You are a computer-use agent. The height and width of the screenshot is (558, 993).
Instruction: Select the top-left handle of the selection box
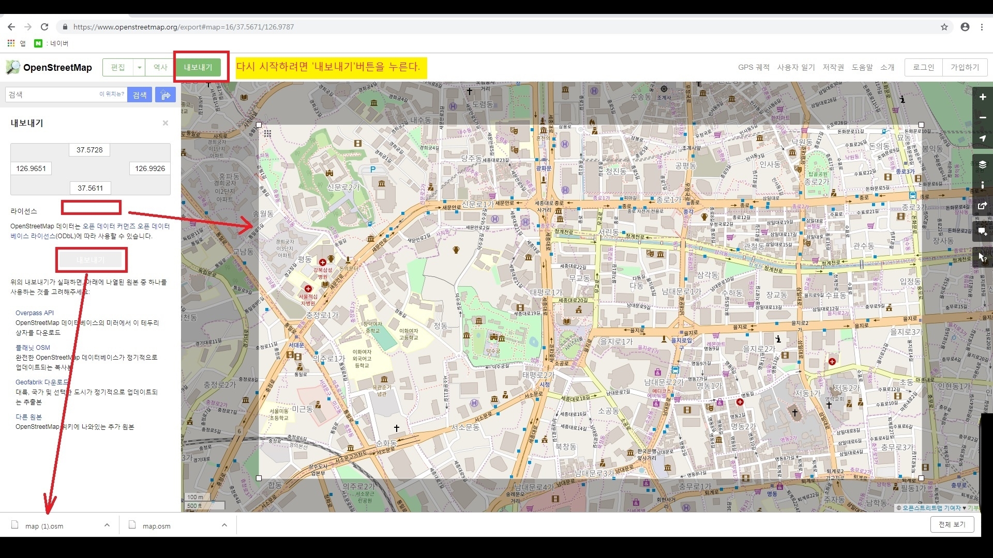click(x=259, y=125)
